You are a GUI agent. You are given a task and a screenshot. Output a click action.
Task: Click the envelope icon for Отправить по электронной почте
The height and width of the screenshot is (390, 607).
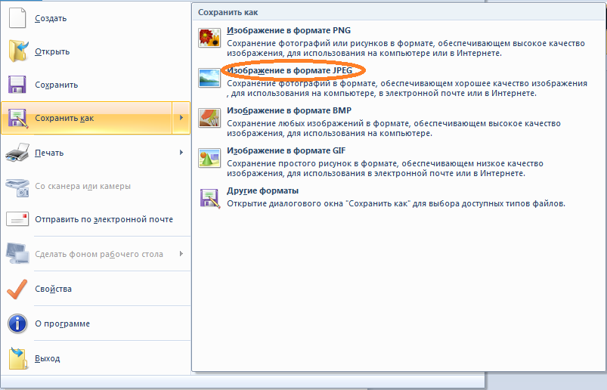(x=17, y=219)
